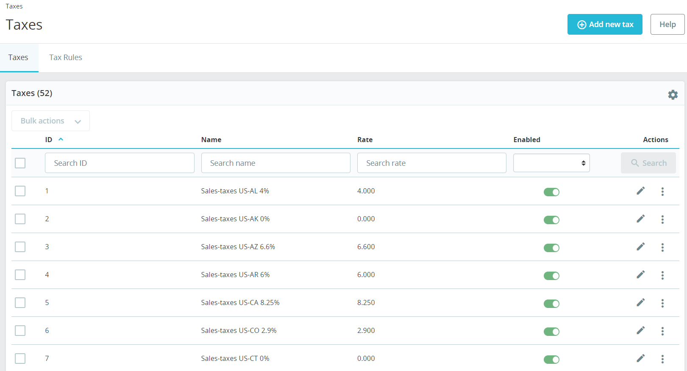Open the Help button
687x371 pixels.
click(668, 25)
